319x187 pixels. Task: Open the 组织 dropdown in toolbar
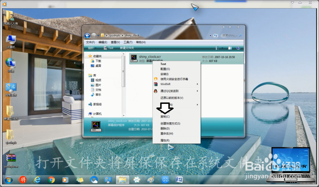(92, 48)
